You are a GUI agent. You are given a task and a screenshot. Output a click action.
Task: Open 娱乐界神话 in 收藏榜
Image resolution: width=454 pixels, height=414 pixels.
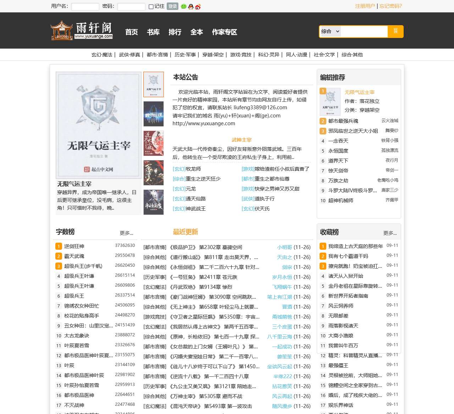(341, 405)
